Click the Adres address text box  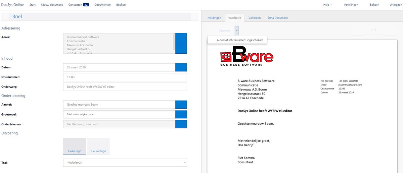119,43
